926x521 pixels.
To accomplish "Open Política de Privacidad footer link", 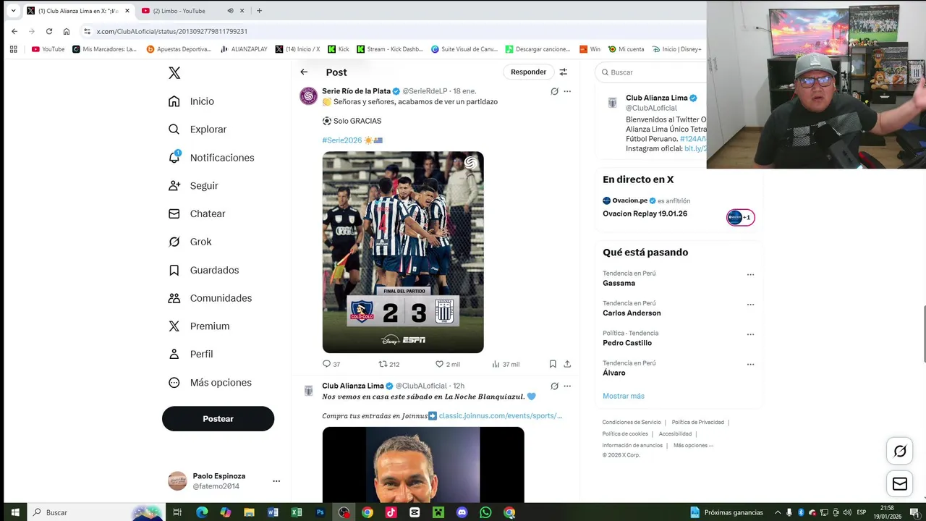I will [697, 422].
